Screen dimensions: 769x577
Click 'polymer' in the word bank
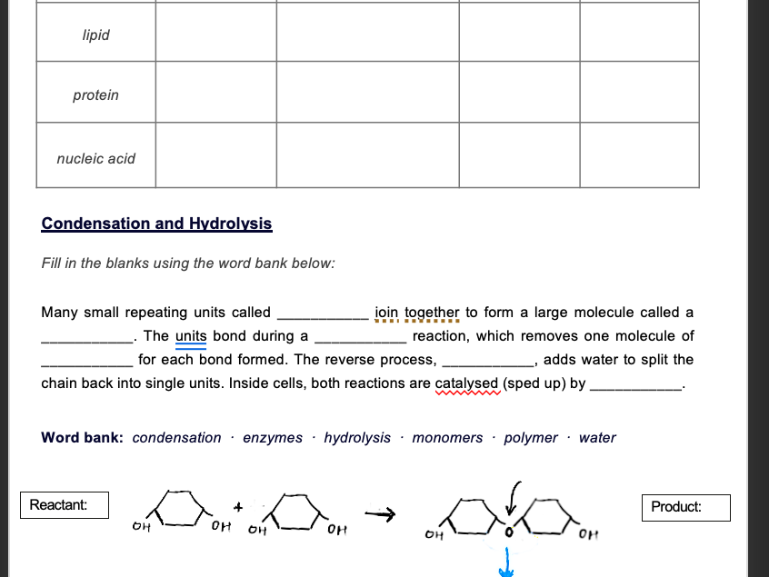point(531,437)
